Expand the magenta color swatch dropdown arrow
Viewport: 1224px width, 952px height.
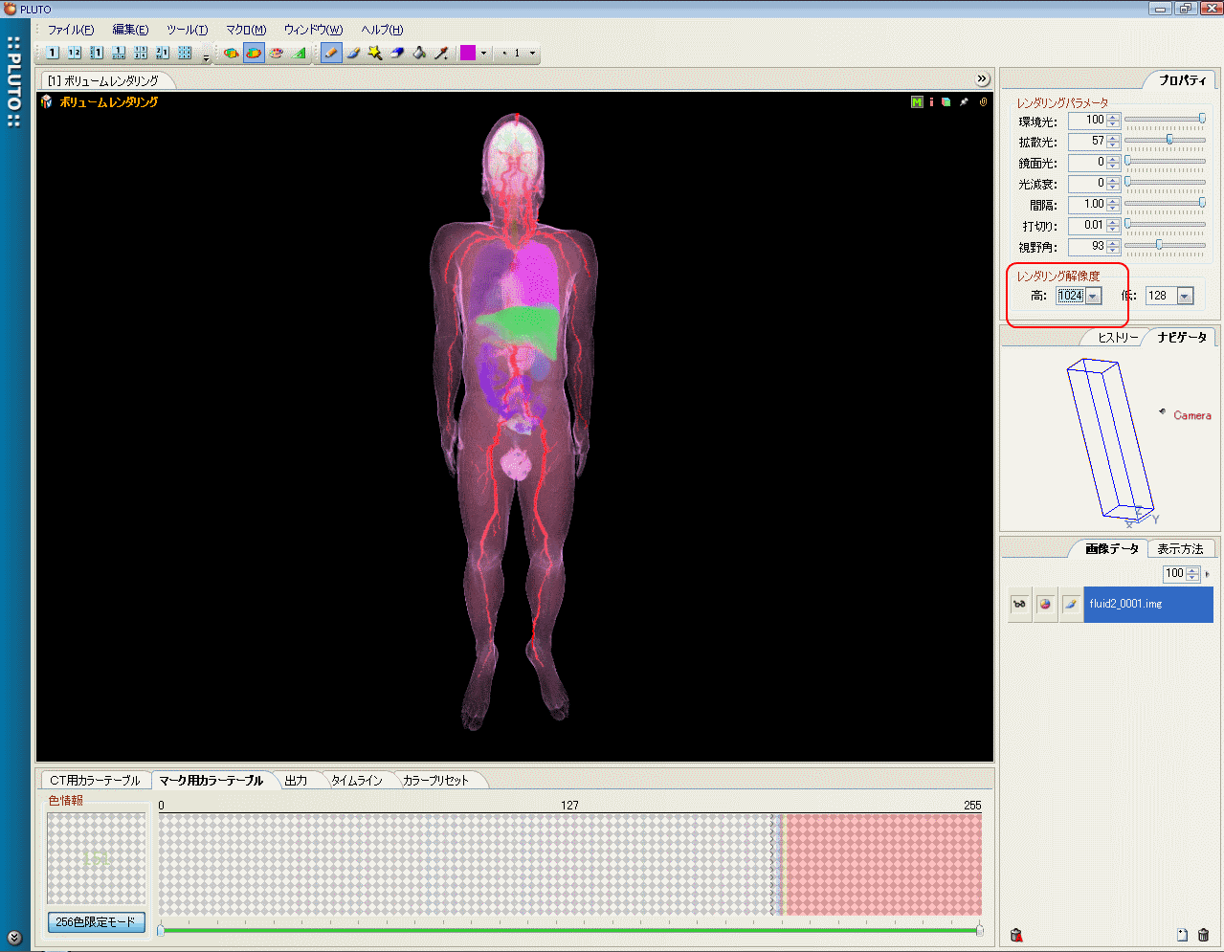(x=483, y=54)
